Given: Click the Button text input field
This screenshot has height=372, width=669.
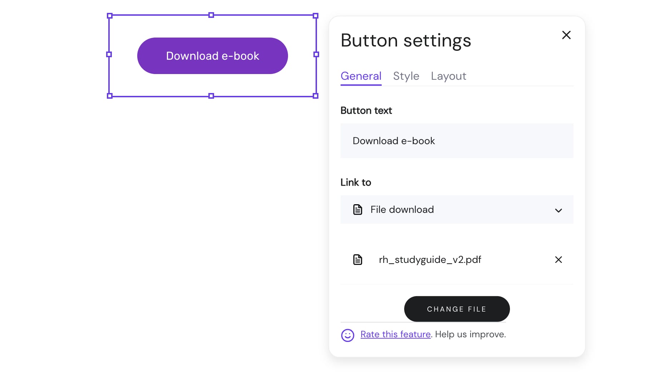Looking at the screenshot, I should pyautogui.click(x=456, y=141).
